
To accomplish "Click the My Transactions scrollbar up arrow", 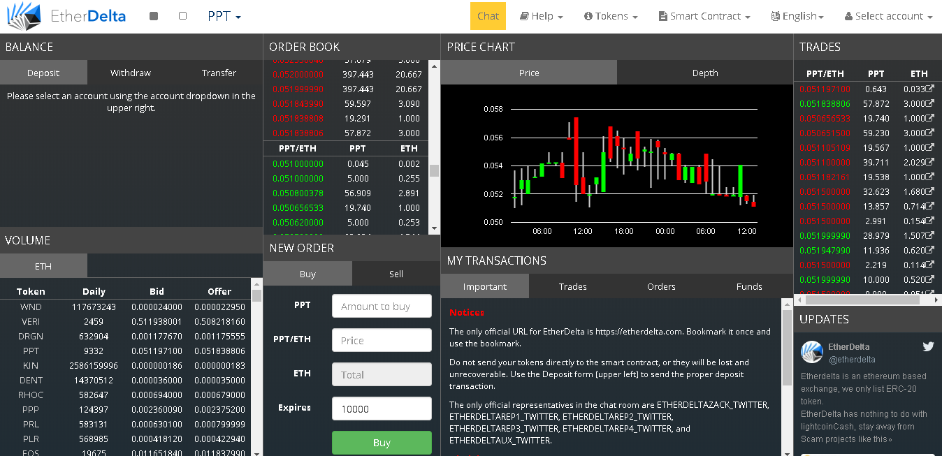I will [x=787, y=303].
